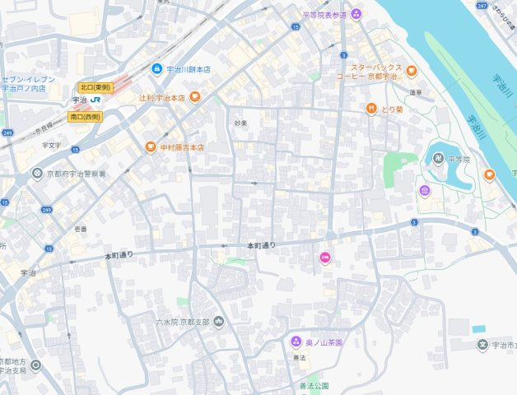Select the 中村藤吉本店 cafe marker
517x395 pixels.
tap(151, 146)
